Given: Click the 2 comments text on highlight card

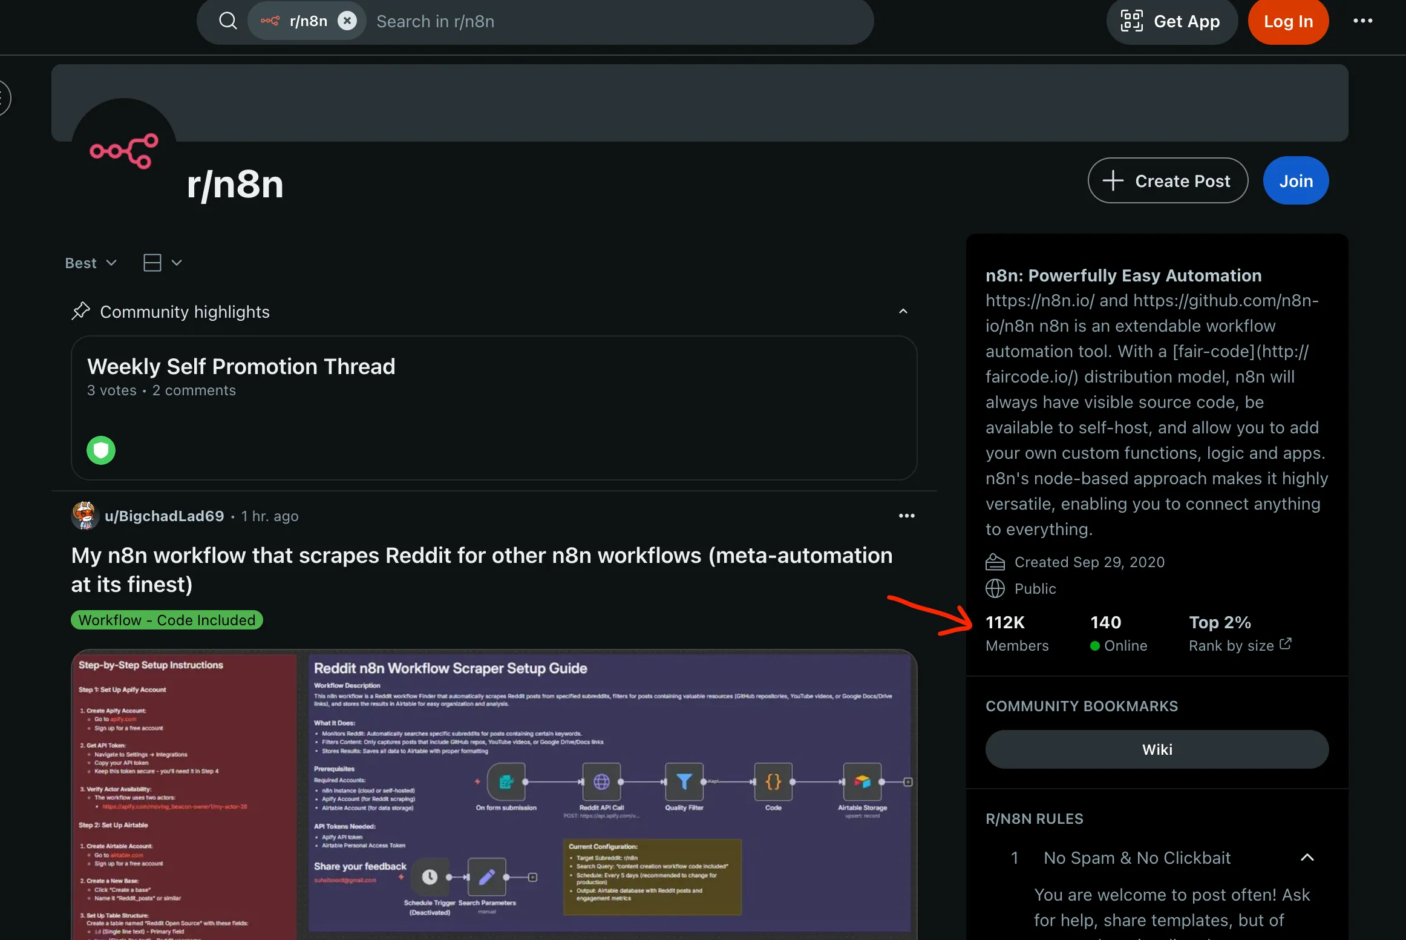Looking at the screenshot, I should coord(194,390).
